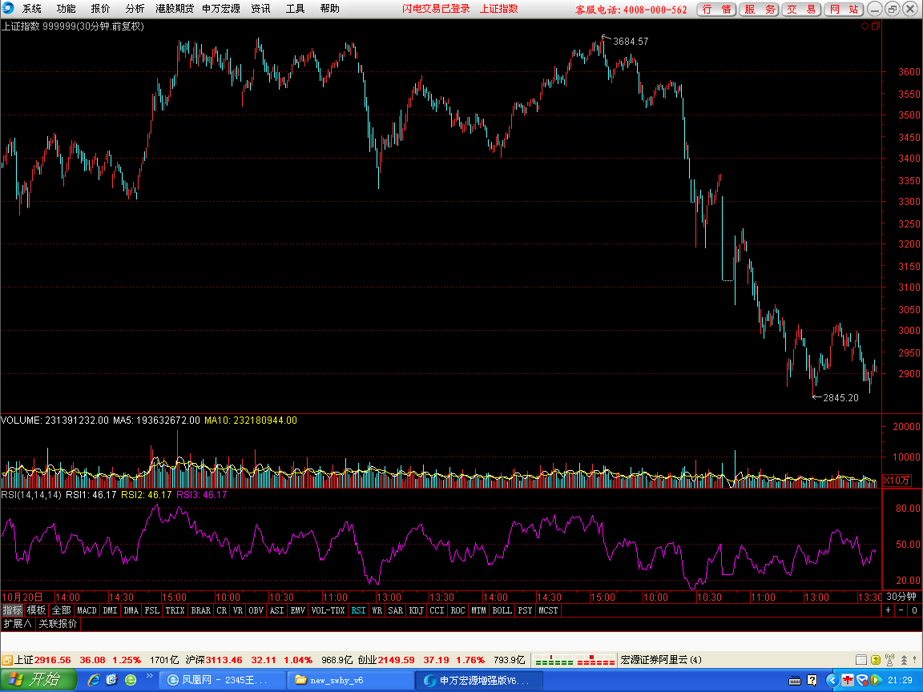This screenshot has width=923, height=692.
Task: Click the keyboard icon in the taskbar
Action: [x=795, y=681]
